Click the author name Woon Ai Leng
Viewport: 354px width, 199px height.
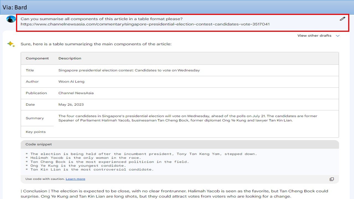pyautogui.click(x=71, y=82)
